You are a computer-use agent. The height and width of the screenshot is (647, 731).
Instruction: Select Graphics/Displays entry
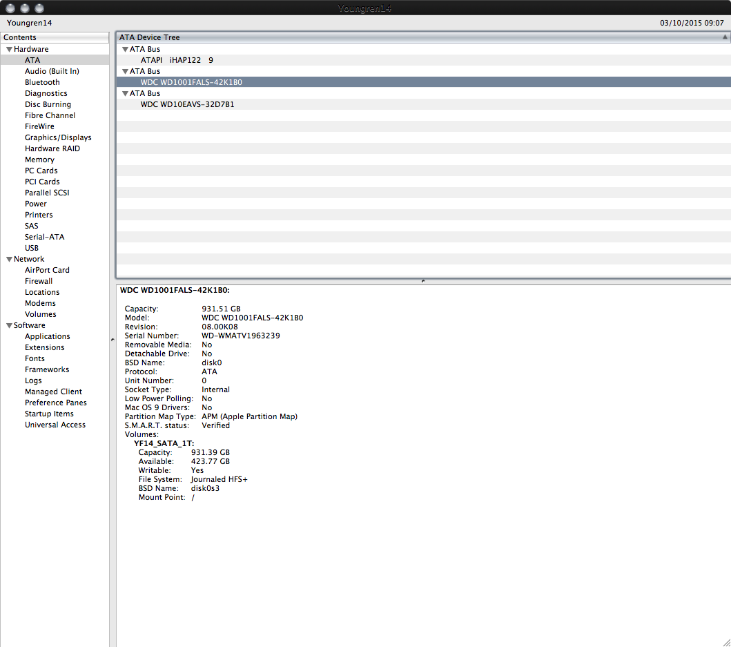tap(58, 137)
